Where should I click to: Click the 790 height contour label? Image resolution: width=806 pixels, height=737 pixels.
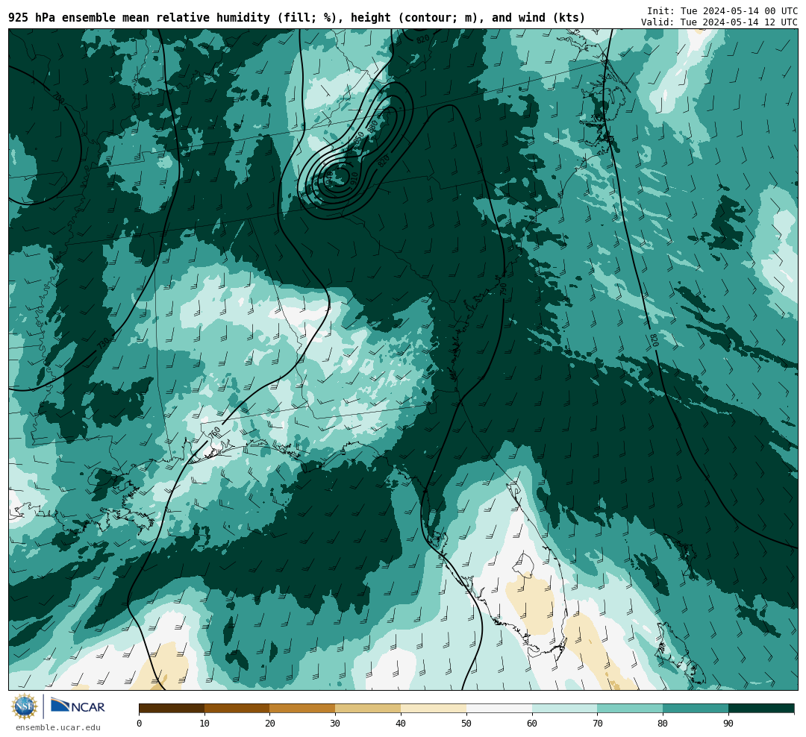[503, 289]
